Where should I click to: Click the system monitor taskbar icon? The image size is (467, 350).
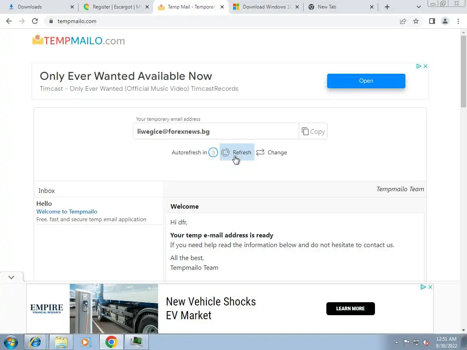point(136,342)
